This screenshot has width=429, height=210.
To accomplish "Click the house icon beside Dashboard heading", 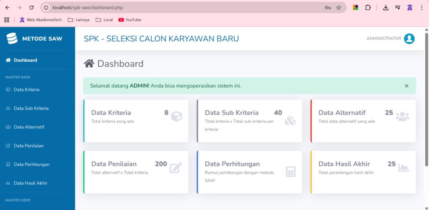I will point(89,63).
